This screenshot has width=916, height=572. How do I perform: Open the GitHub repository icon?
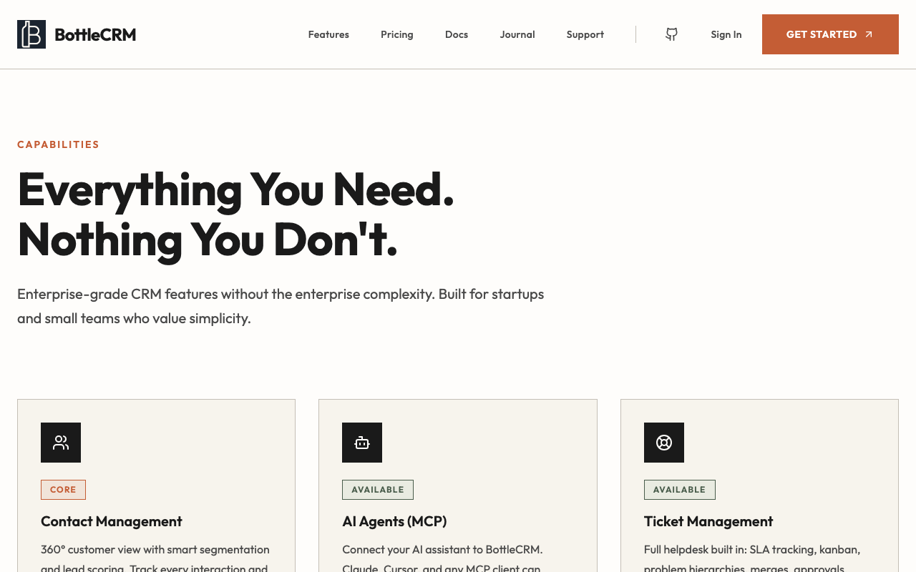click(671, 34)
